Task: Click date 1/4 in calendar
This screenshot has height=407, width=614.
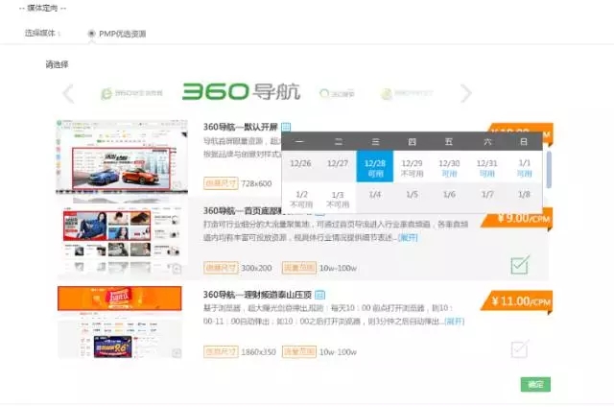Action: click(375, 195)
